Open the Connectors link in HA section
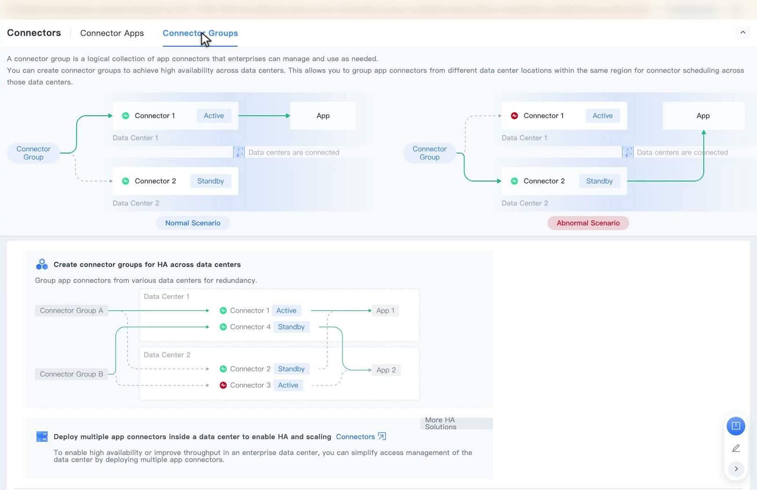Screen dimensions: 757x490 [355, 437]
